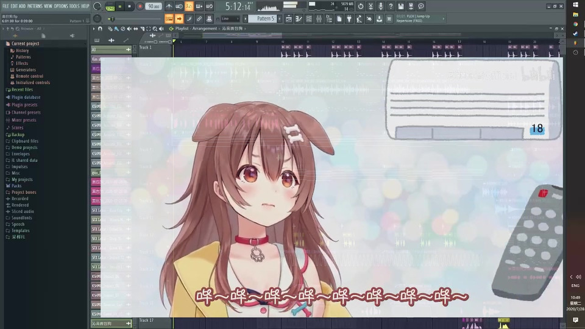Click the tempo 90.000 field

tap(154, 6)
